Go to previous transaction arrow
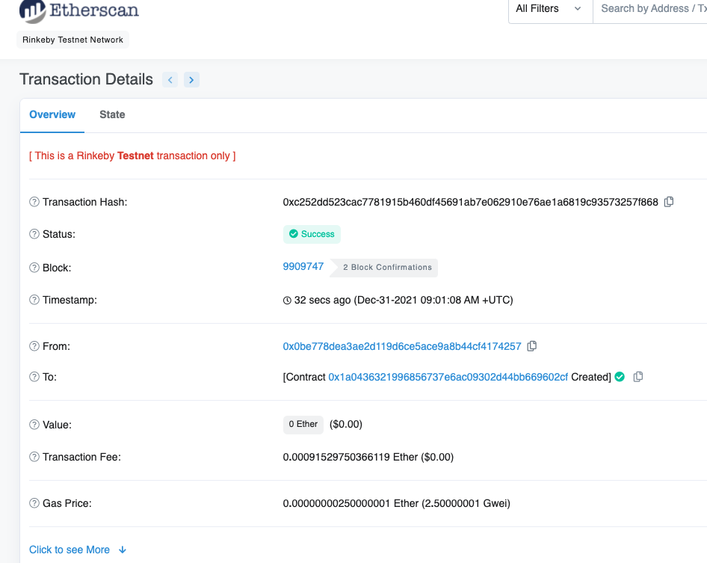Screen dimensions: 707x563 click(x=170, y=80)
